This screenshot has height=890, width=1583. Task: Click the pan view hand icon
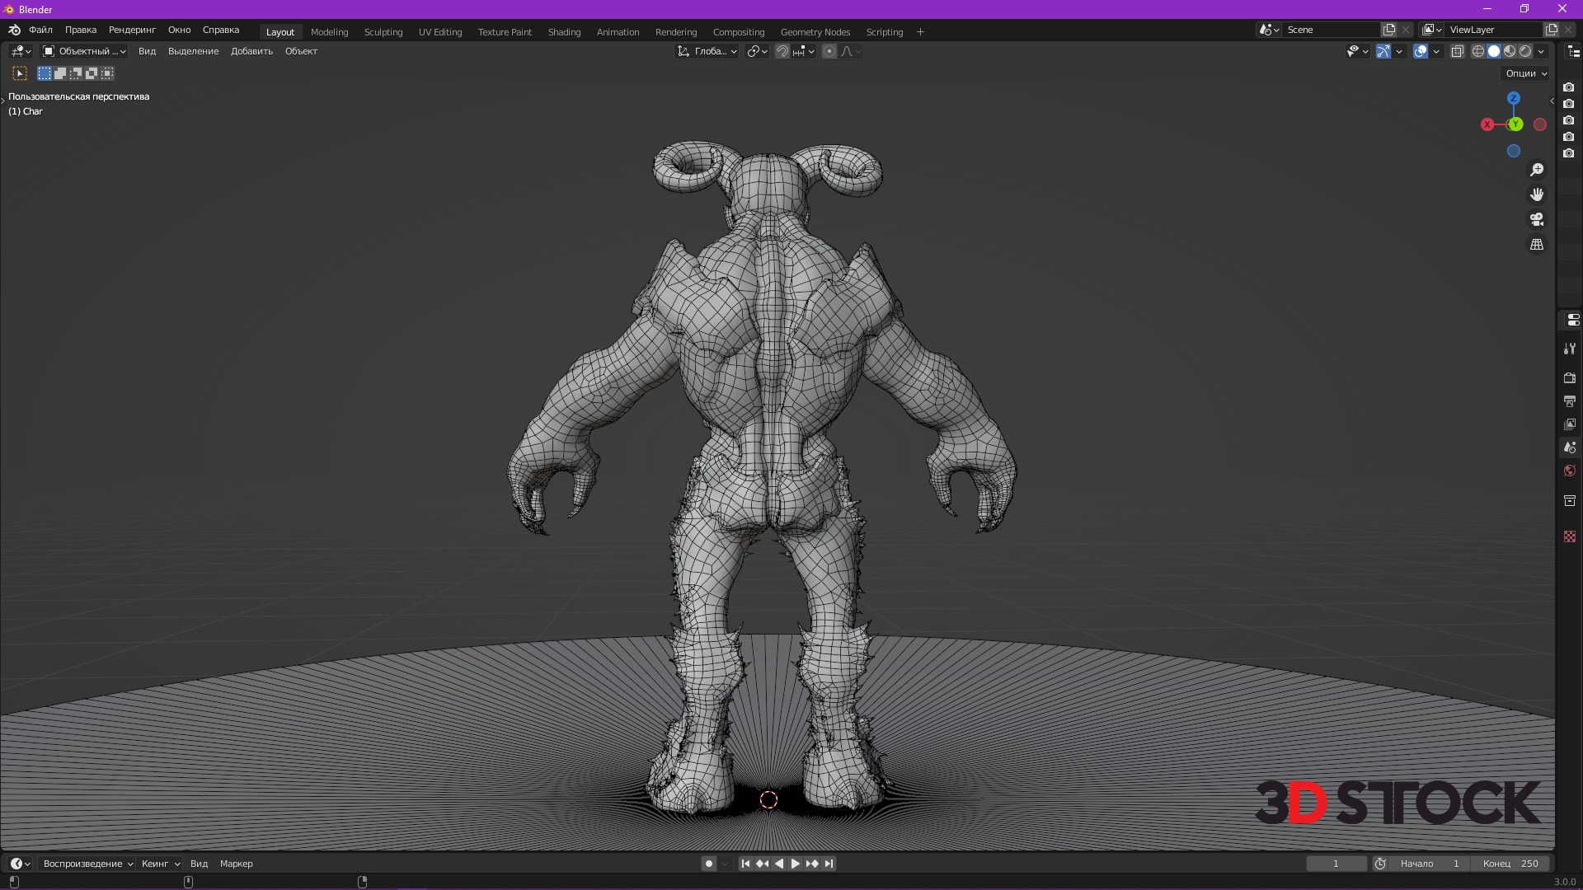[1537, 194]
